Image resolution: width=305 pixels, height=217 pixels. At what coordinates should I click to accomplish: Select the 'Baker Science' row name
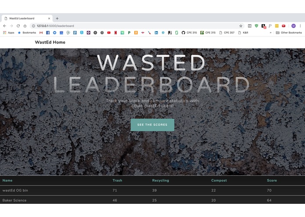coord(14,200)
